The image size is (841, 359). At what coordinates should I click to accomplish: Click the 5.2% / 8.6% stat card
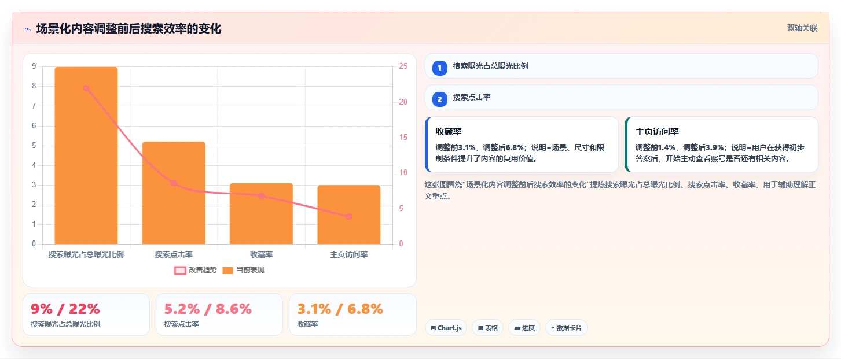(x=219, y=314)
